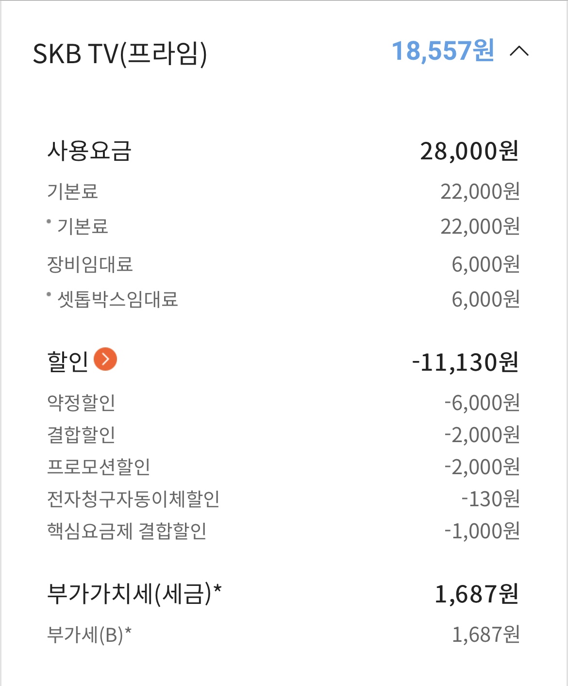
Task: Collapse the SKB TV(프라임) section chevron
Action: coord(519,51)
